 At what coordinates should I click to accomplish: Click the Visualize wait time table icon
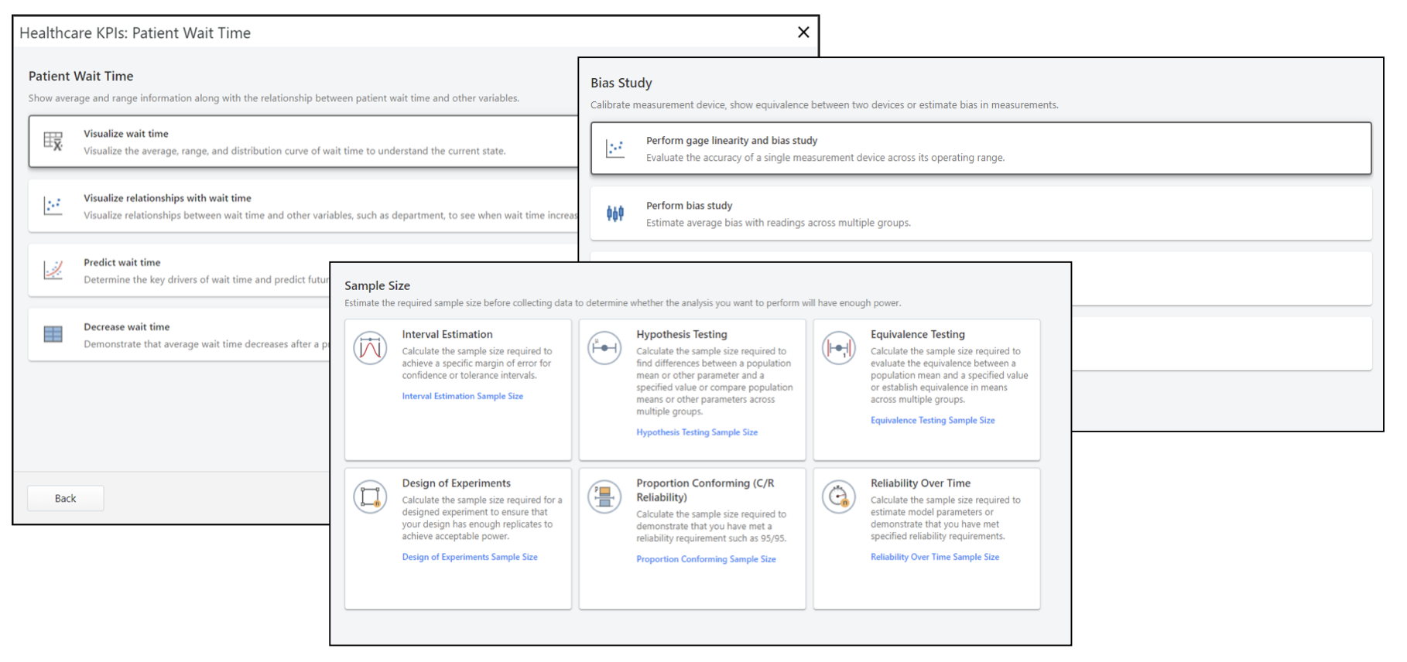[53, 142]
